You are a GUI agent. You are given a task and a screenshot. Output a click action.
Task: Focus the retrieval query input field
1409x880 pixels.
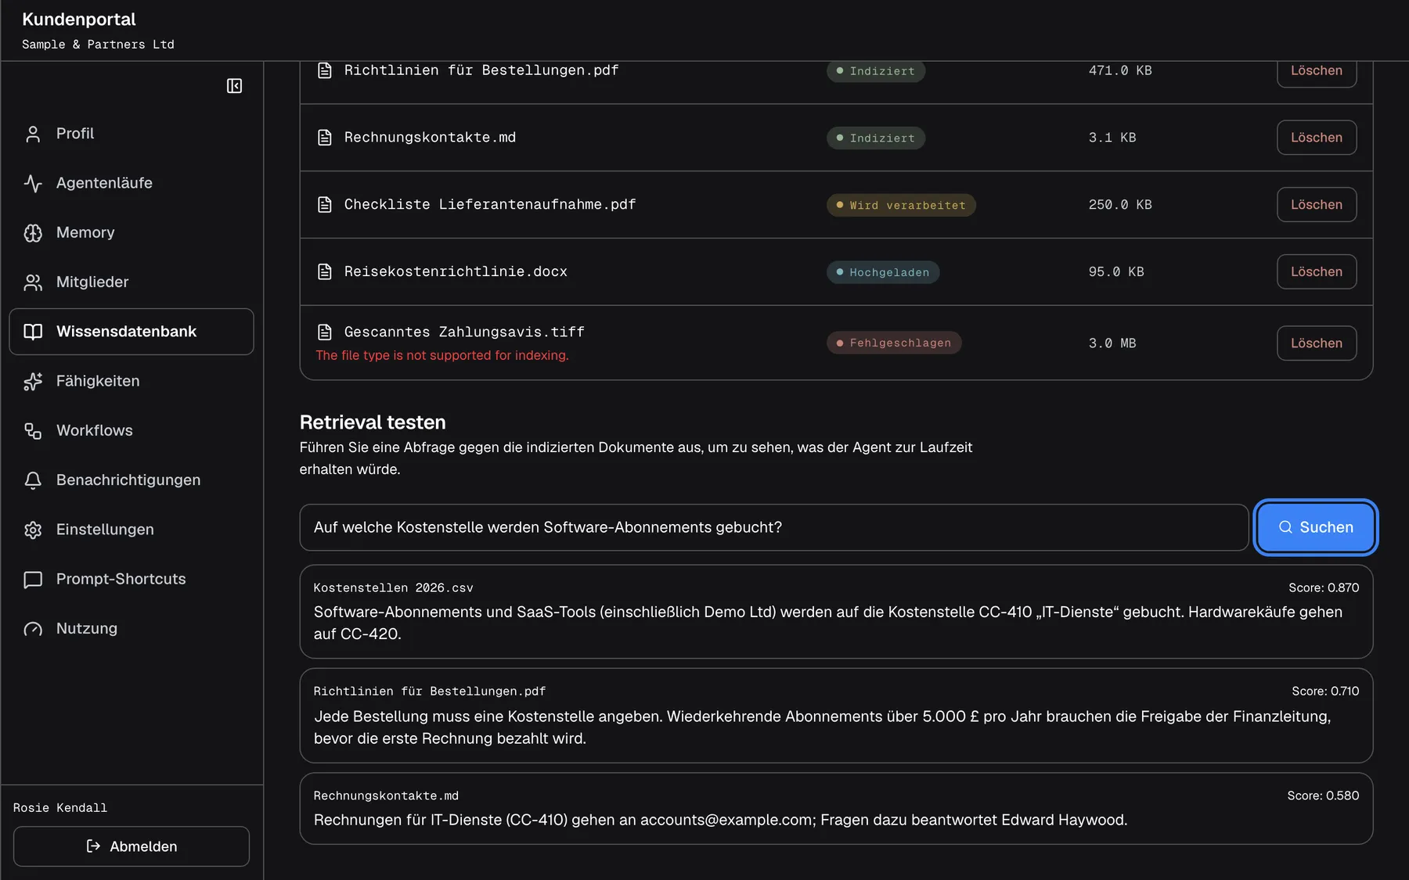point(774,527)
